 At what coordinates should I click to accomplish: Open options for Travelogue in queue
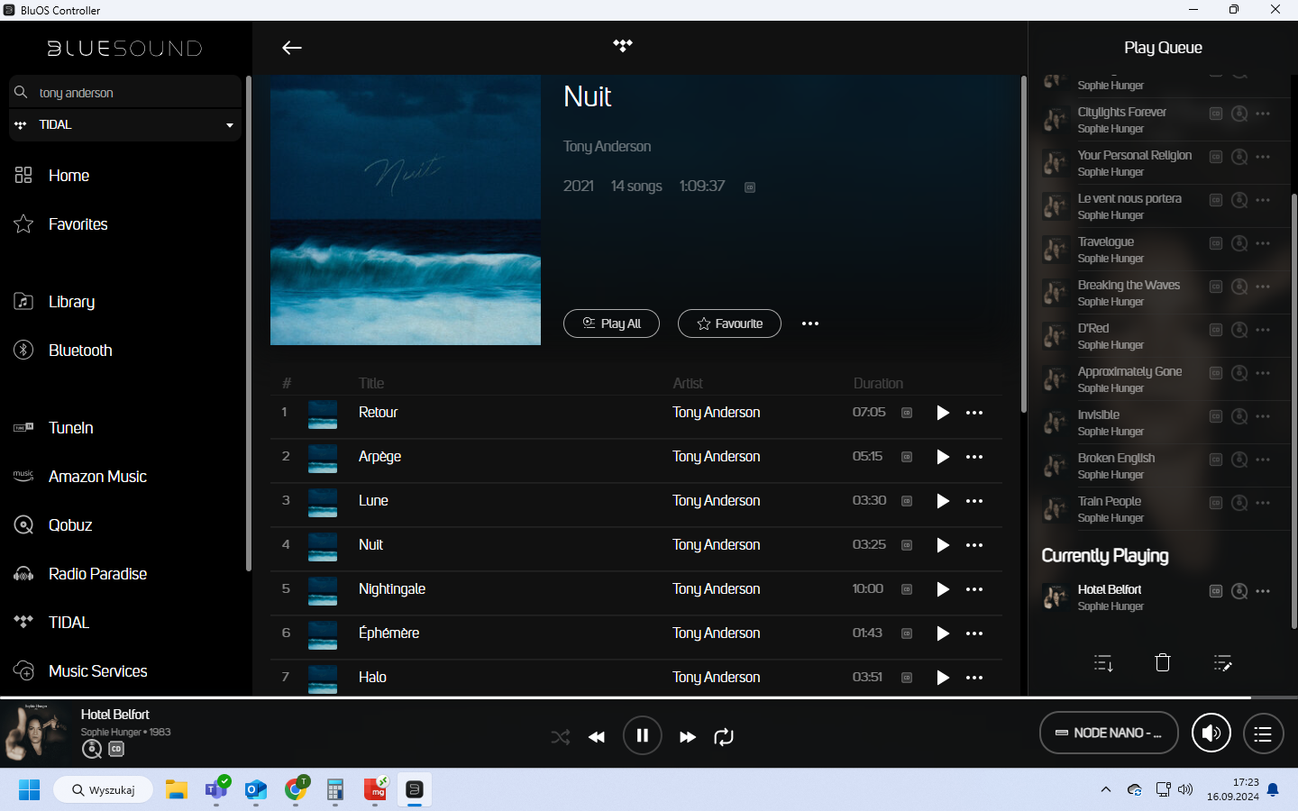(x=1263, y=243)
